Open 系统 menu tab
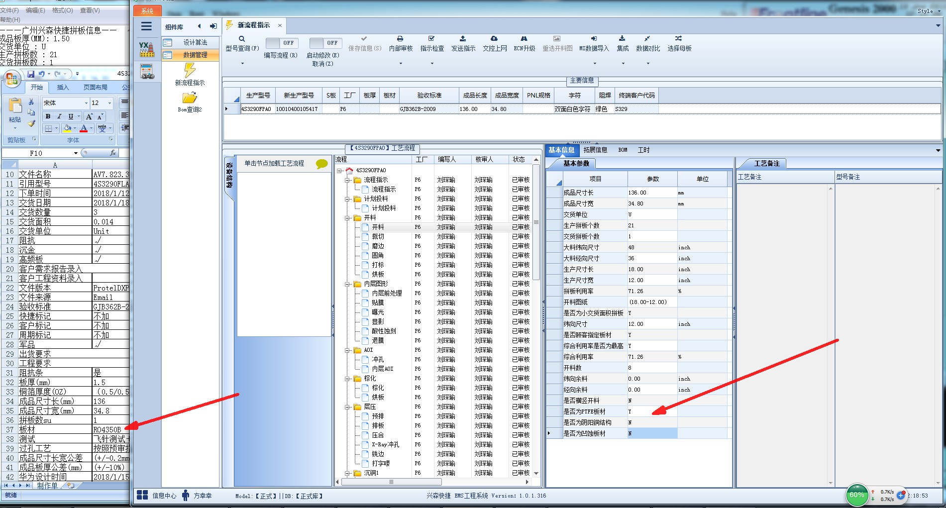The image size is (946, 508). (x=147, y=10)
